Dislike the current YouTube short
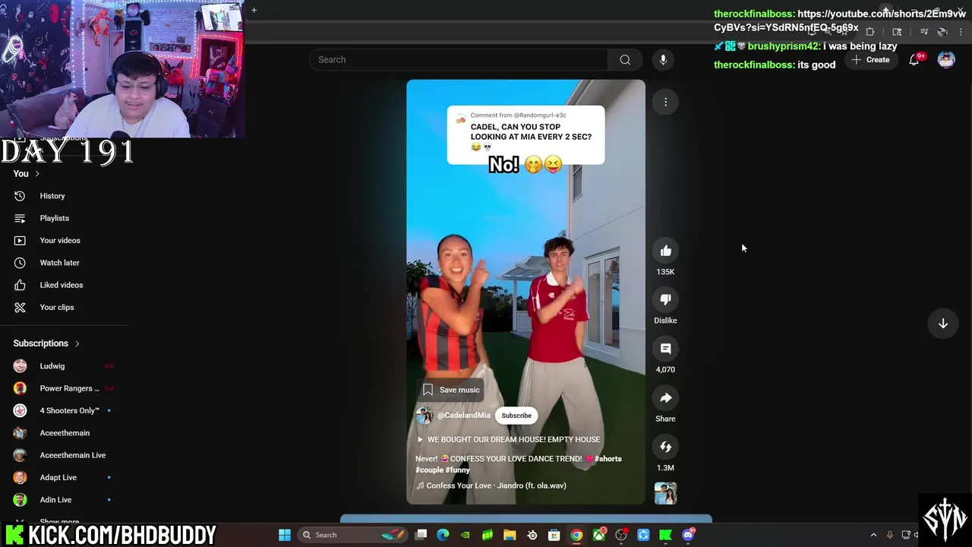The height and width of the screenshot is (547, 972). click(665, 299)
